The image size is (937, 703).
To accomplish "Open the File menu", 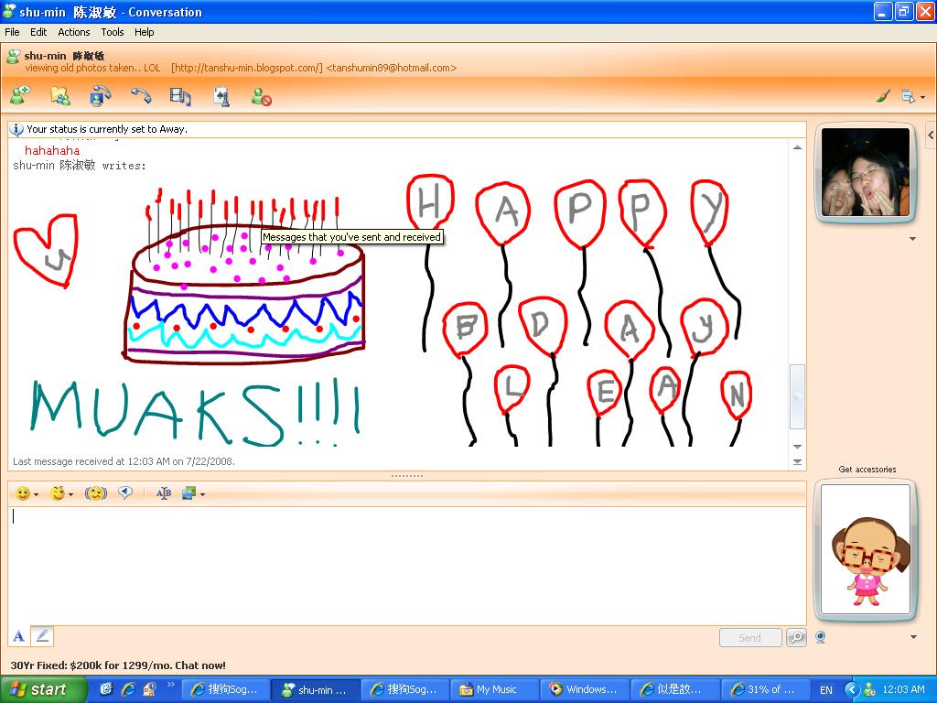I will [12, 32].
